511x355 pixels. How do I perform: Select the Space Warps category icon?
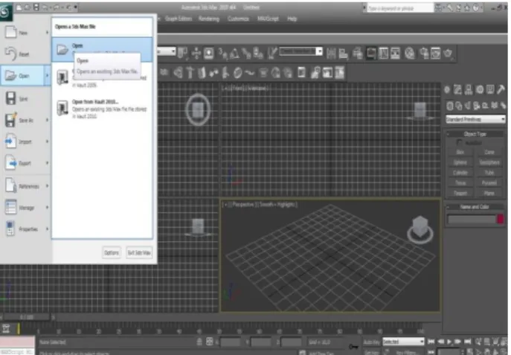pos(495,106)
